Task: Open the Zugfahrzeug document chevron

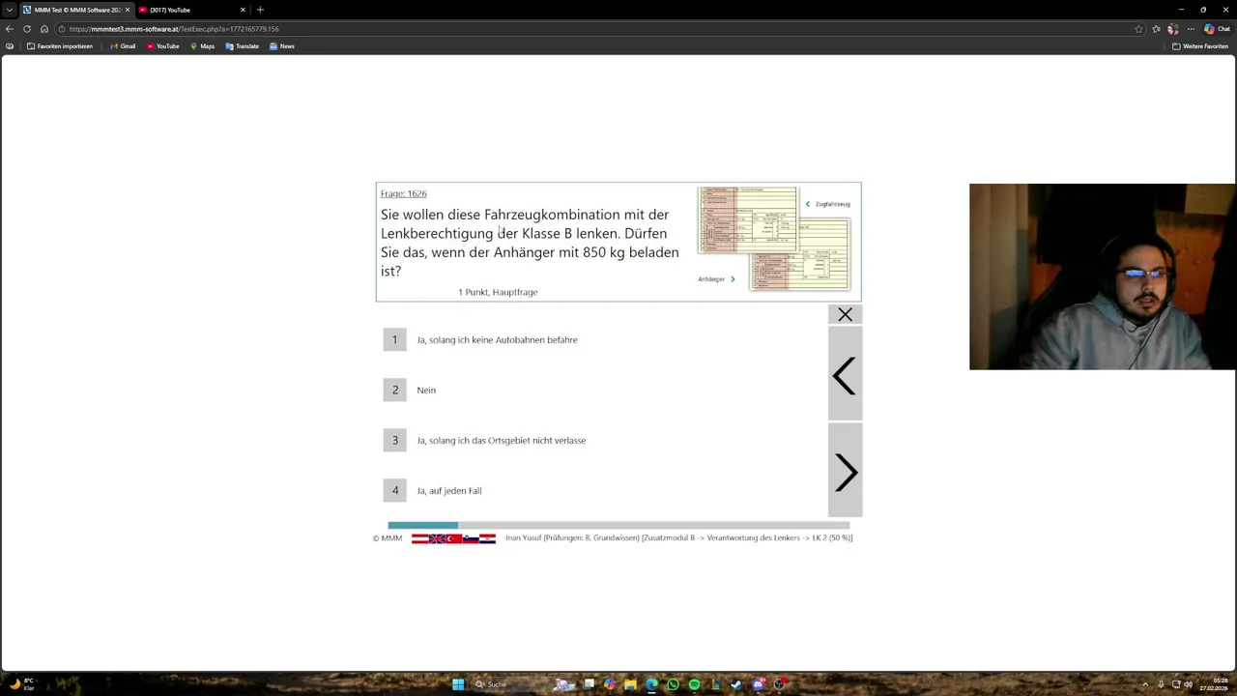Action: [x=808, y=204]
